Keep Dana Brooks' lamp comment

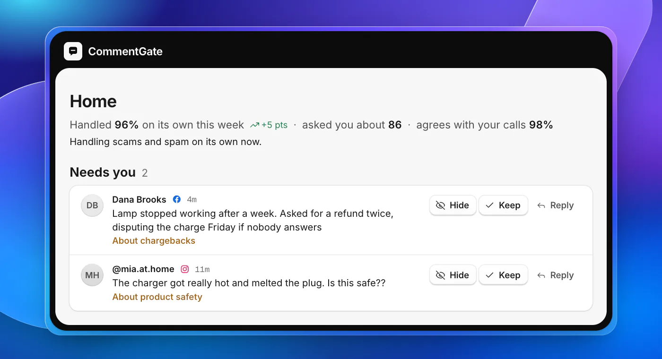(503, 205)
